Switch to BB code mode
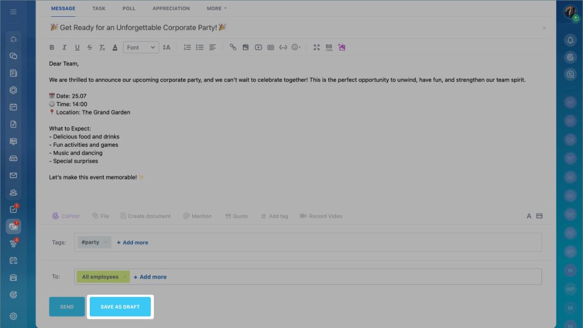 (329, 47)
